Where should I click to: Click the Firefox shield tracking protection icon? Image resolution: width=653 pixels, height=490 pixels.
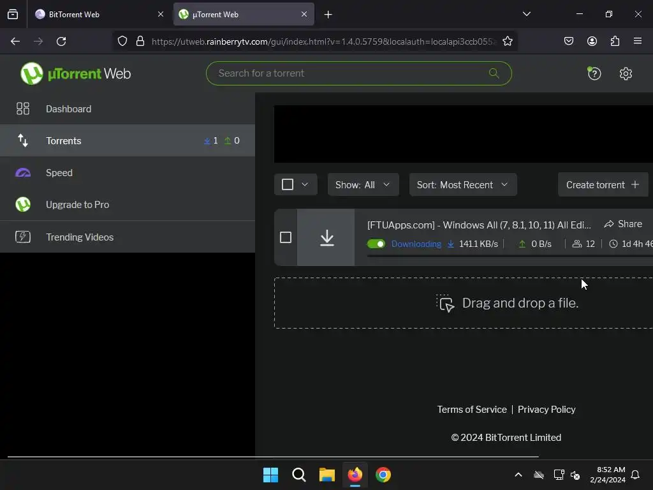coord(122,41)
